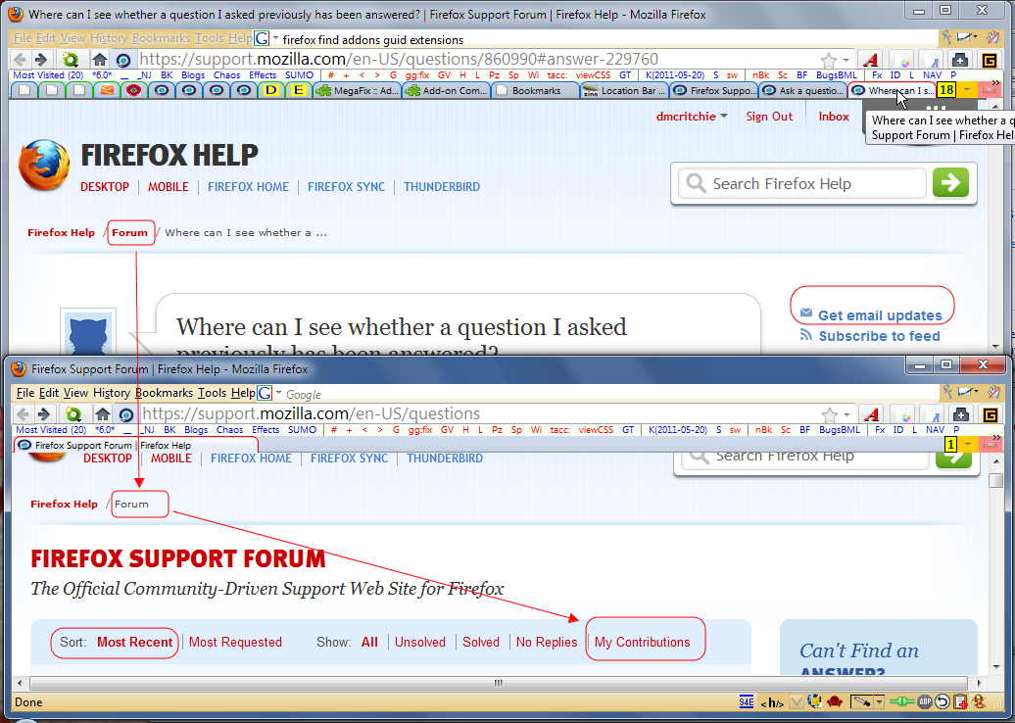This screenshot has width=1015, height=723.
Task: Click the SUMO bookmark in the back window
Action: 299,75
